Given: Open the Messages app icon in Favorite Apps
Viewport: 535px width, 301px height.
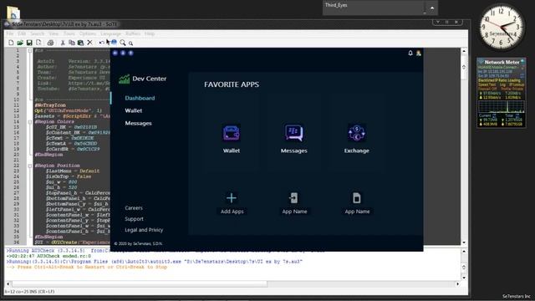Looking at the screenshot, I should pos(293,133).
